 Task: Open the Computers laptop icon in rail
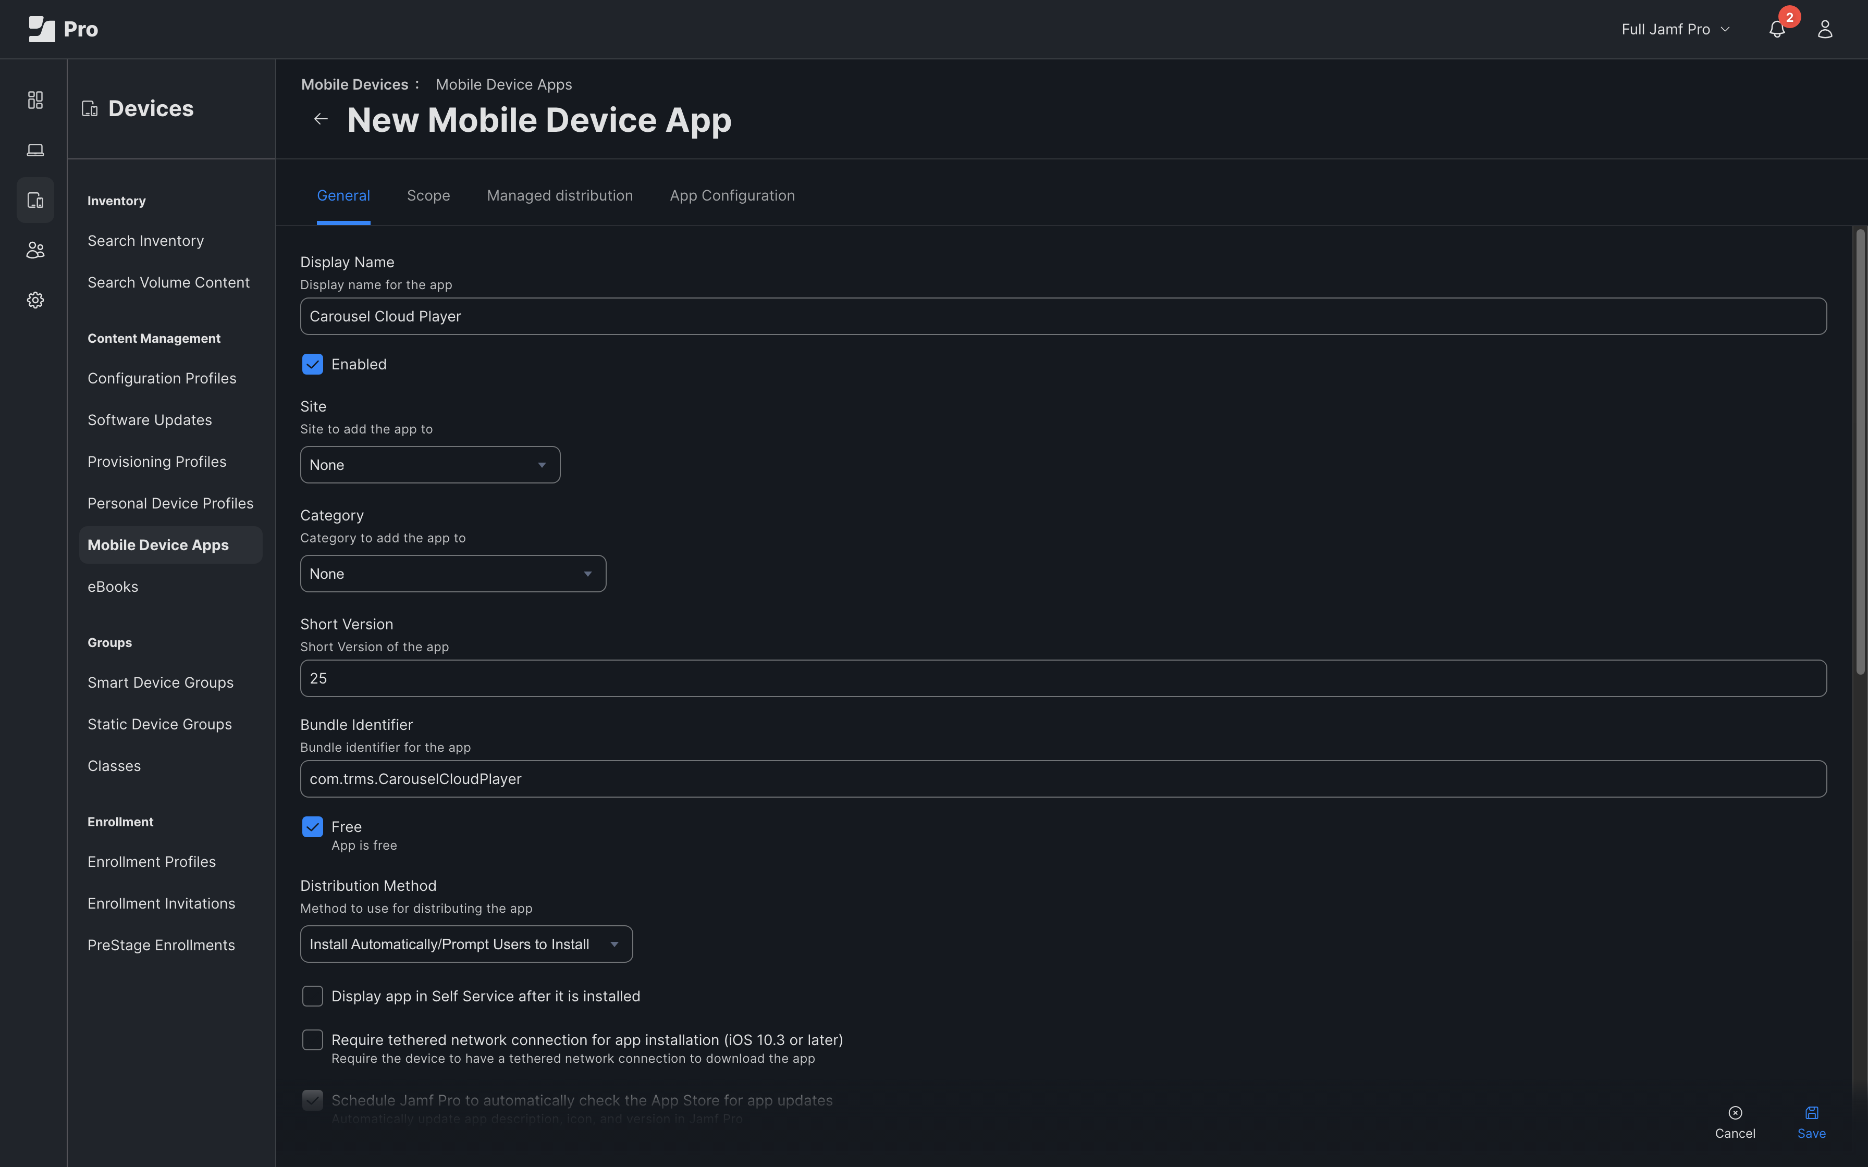click(35, 151)
